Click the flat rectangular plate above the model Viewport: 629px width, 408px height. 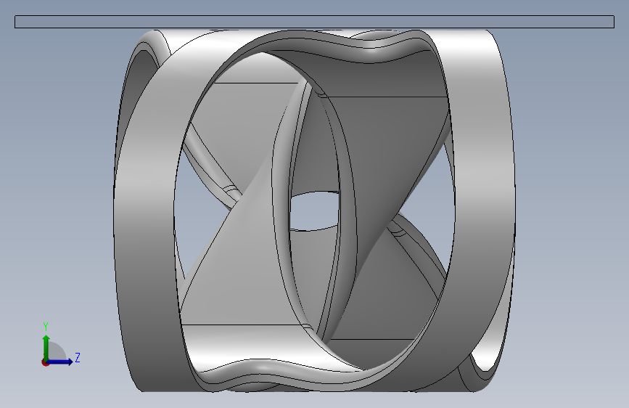click(x=314, y=22)
